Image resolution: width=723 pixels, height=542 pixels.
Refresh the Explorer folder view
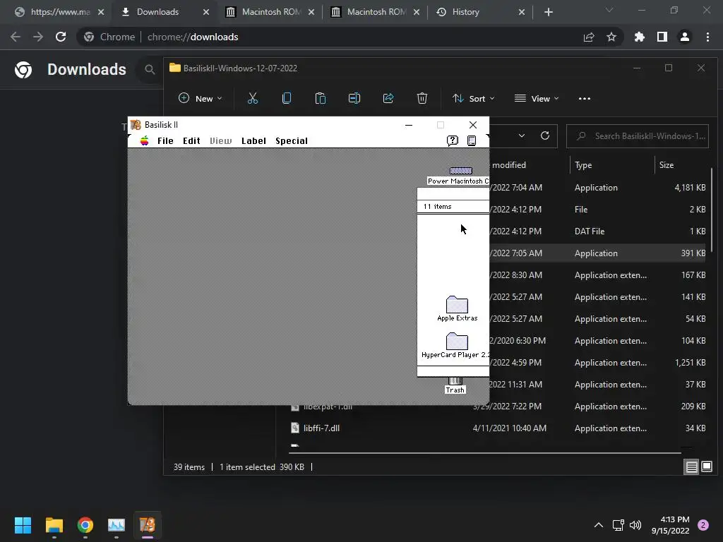point(545,135)
